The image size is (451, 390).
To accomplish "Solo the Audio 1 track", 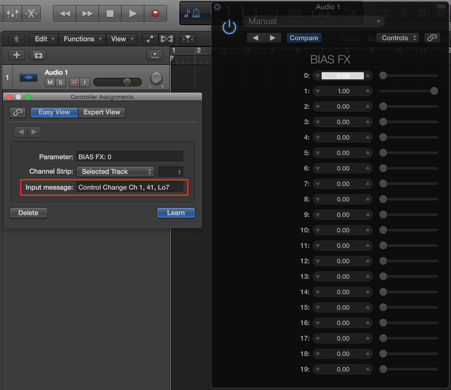I will coord(61,82).
